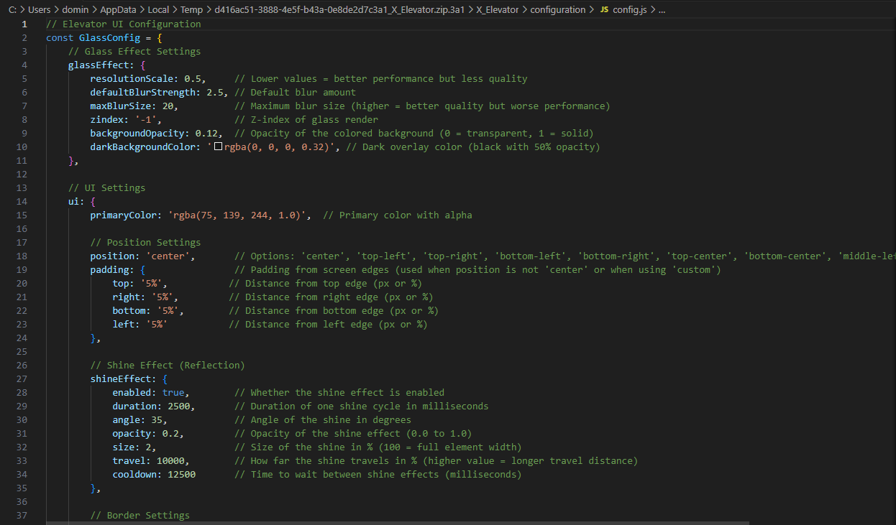The height and width of the screenshot is (525, 896).
Task: Click the duration value 2500
Action: (x=179, y=406)
